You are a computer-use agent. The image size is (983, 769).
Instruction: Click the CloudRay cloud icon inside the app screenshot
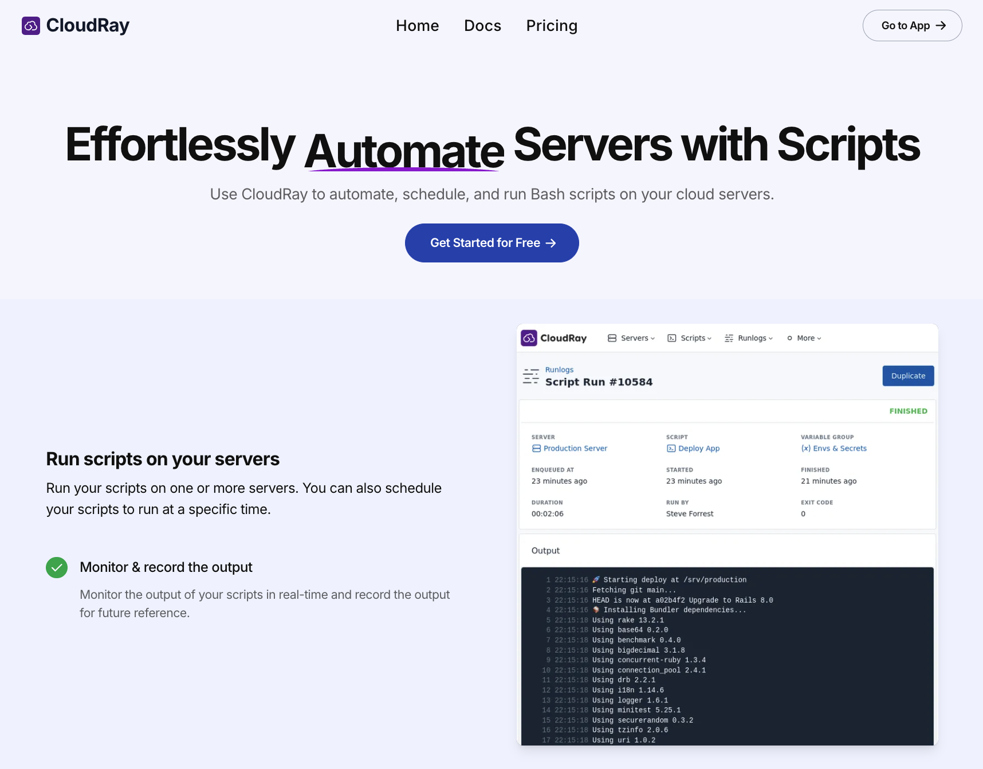click(x=529, y=338)
